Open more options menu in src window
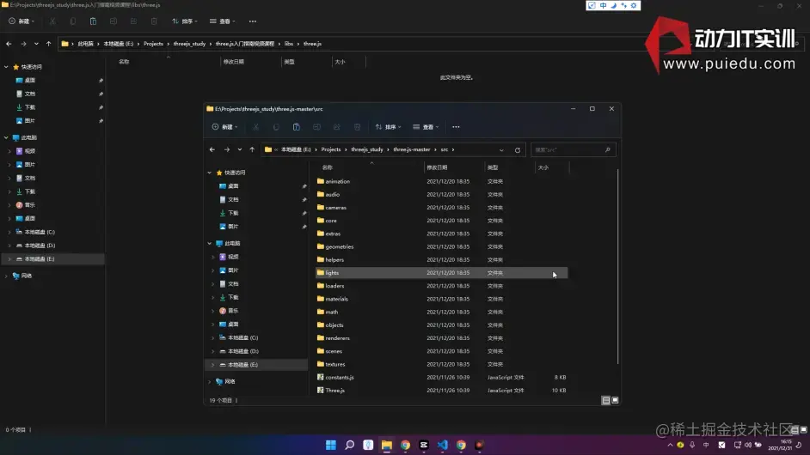The image size is (810, 455). [456, 127]
